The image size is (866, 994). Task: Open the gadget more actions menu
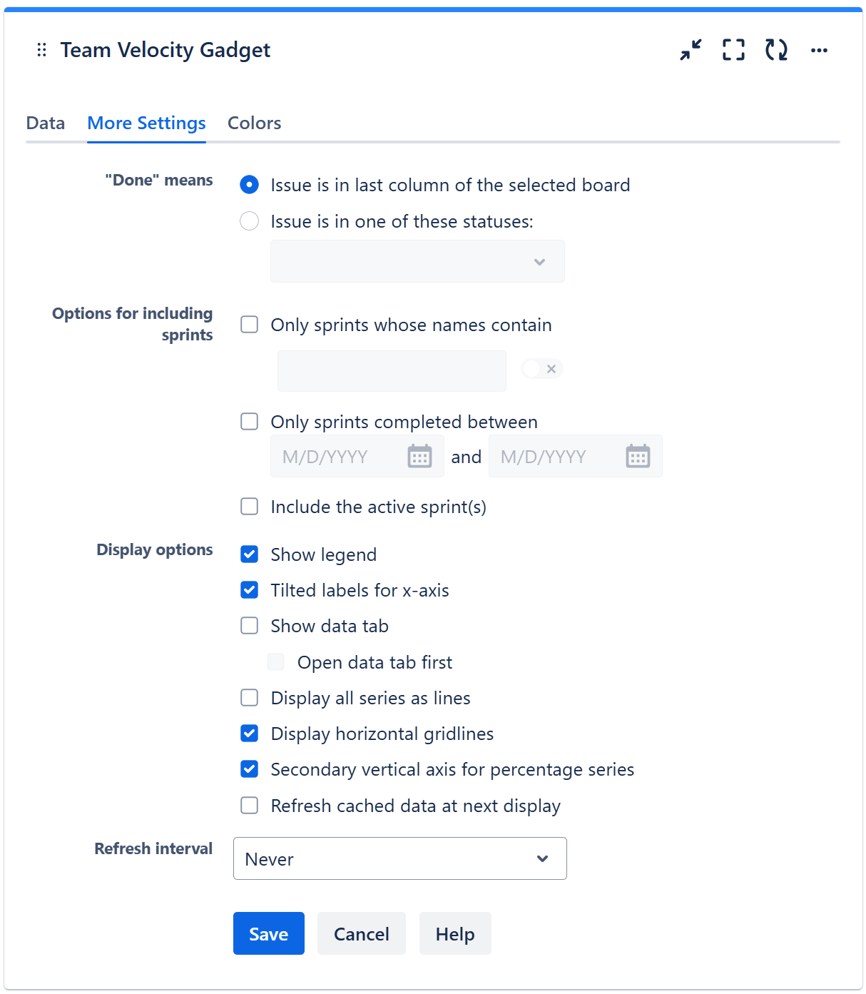[819, 50]
